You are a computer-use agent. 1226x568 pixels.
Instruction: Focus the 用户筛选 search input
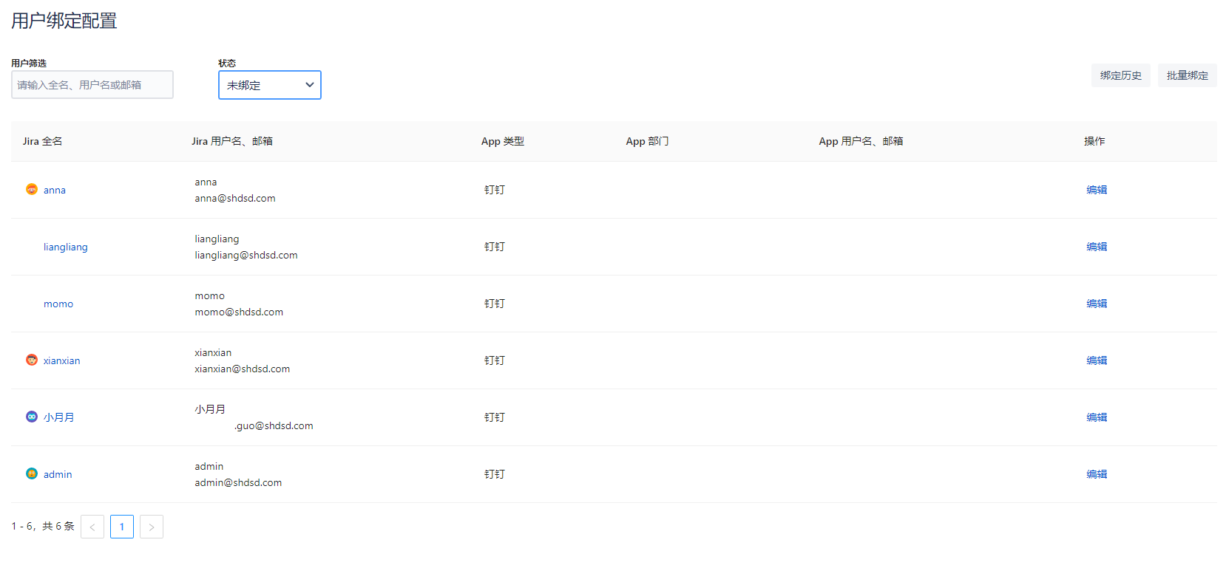click(92, 85)
